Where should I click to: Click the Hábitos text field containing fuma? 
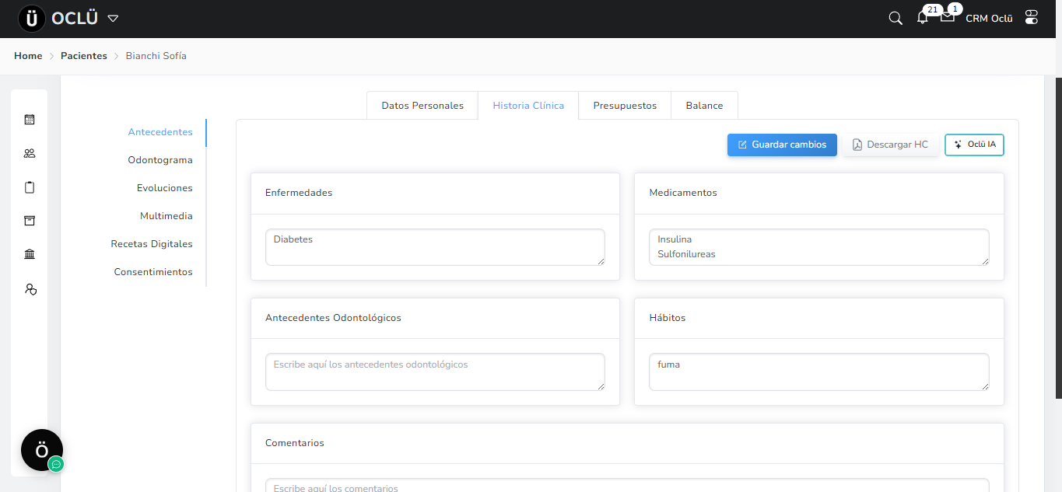pos(819,372)
